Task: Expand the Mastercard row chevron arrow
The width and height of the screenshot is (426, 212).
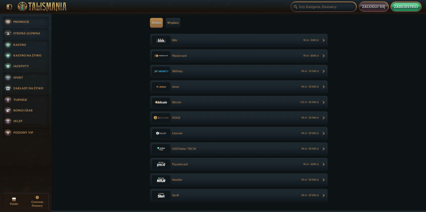Action: tap(324, 56)
